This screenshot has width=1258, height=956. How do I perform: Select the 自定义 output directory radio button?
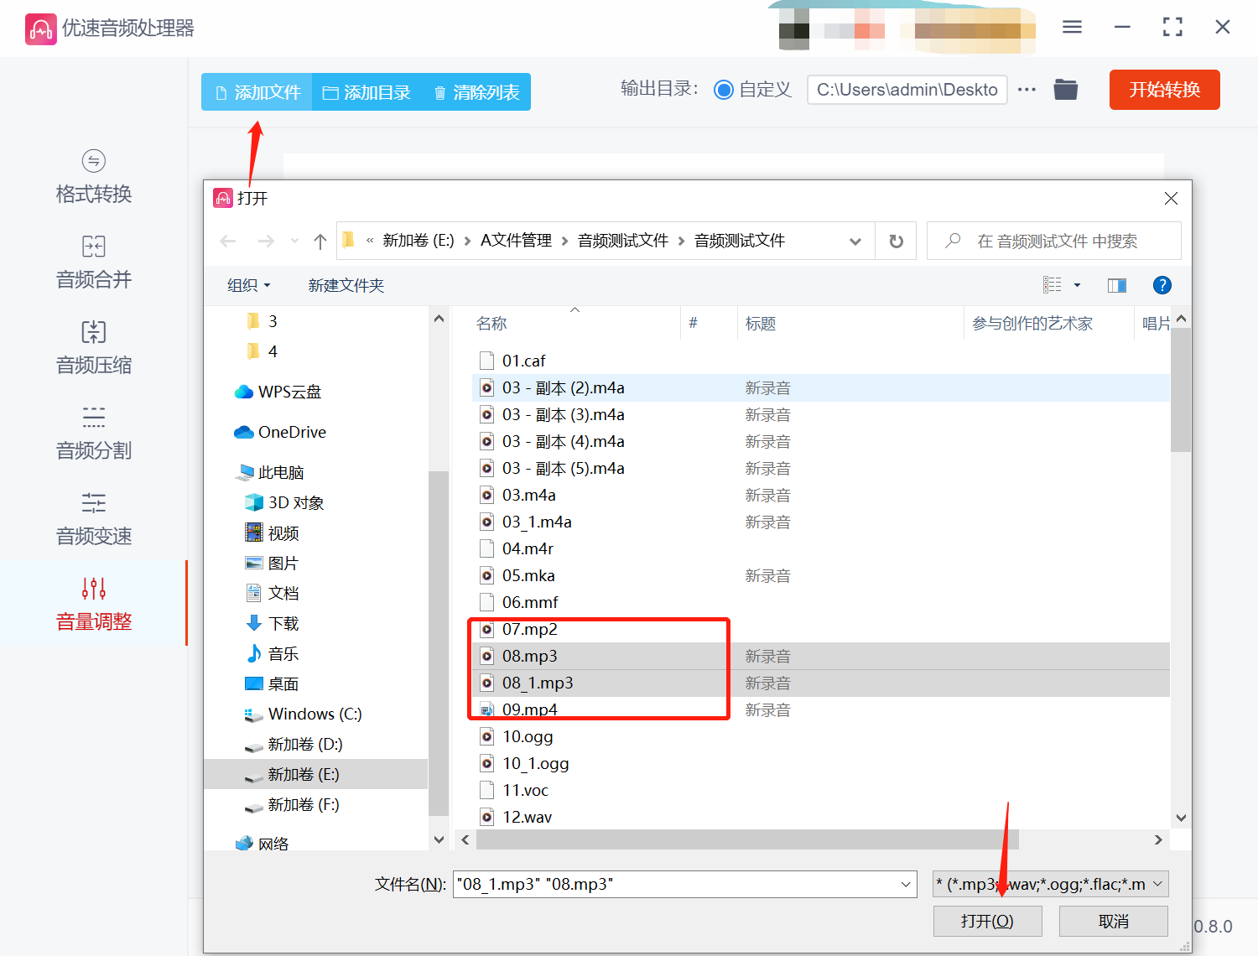(723, 90)
